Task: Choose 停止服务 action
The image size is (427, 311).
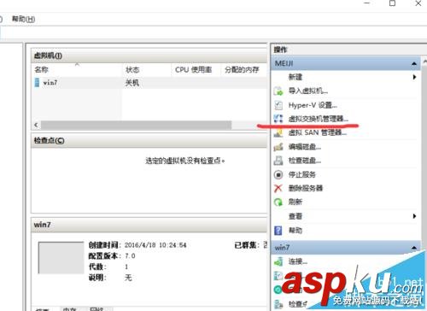Action: tap(302, 174)
